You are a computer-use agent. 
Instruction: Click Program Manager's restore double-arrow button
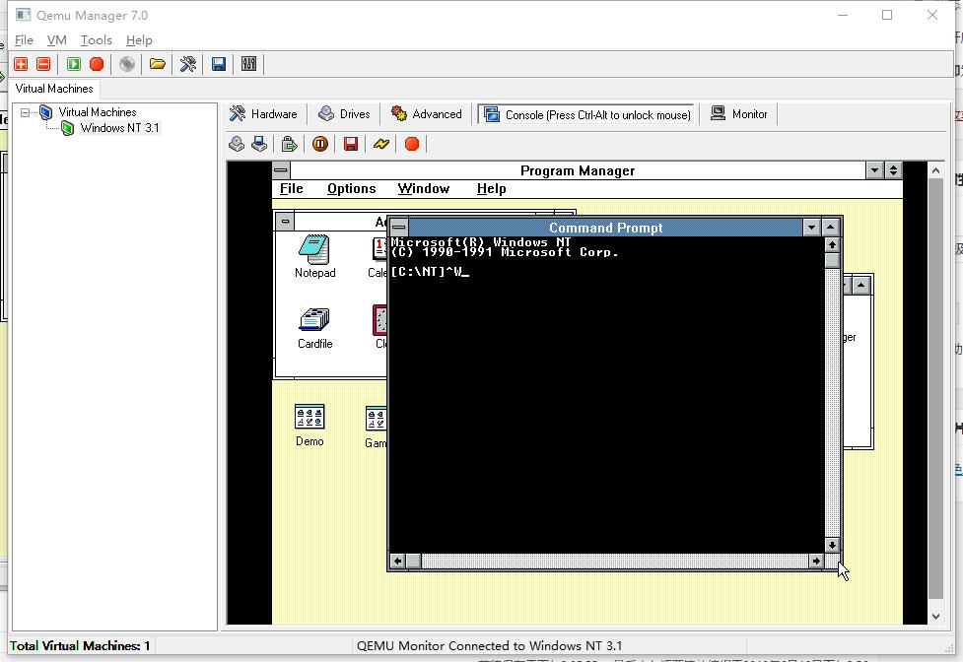point(894,170)
